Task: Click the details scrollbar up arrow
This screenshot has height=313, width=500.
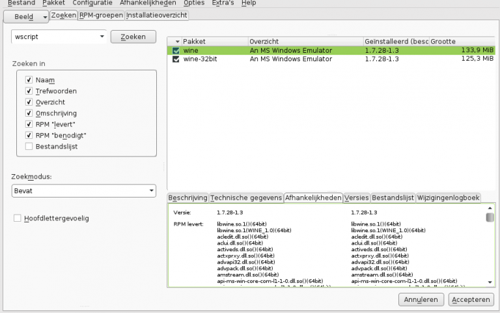Action: [x=490, y=209]
